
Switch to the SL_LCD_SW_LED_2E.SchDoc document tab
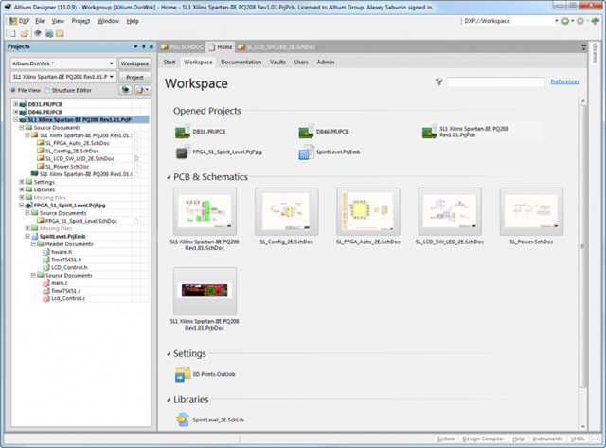(276, 46)
